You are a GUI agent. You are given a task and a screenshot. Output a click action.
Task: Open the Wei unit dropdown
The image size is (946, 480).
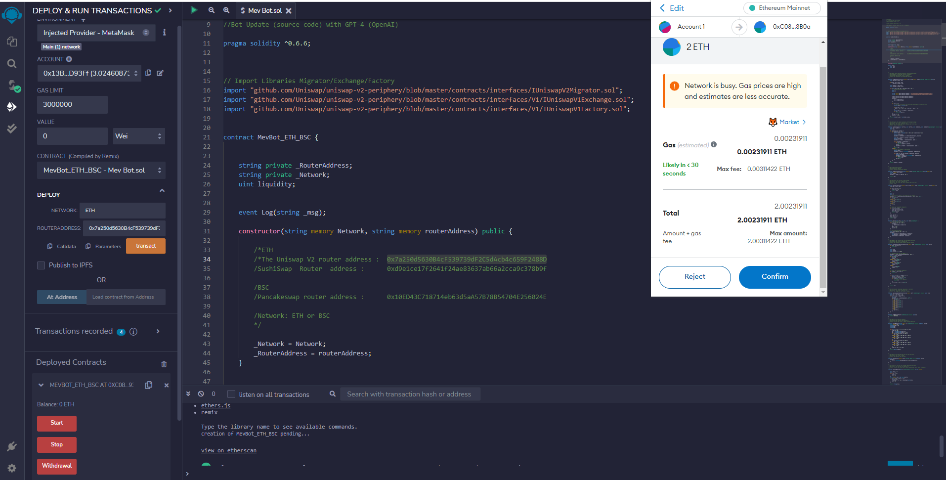point(138,136)
